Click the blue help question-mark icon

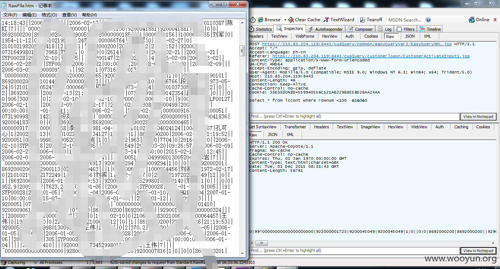coord(428,20)
